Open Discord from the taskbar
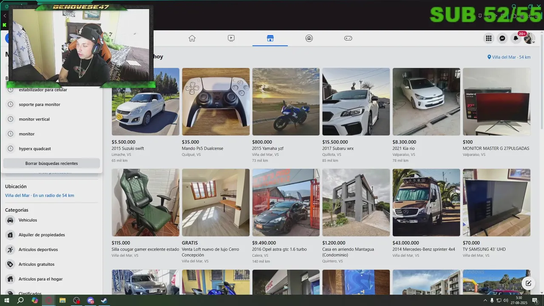 coord(91,300)
